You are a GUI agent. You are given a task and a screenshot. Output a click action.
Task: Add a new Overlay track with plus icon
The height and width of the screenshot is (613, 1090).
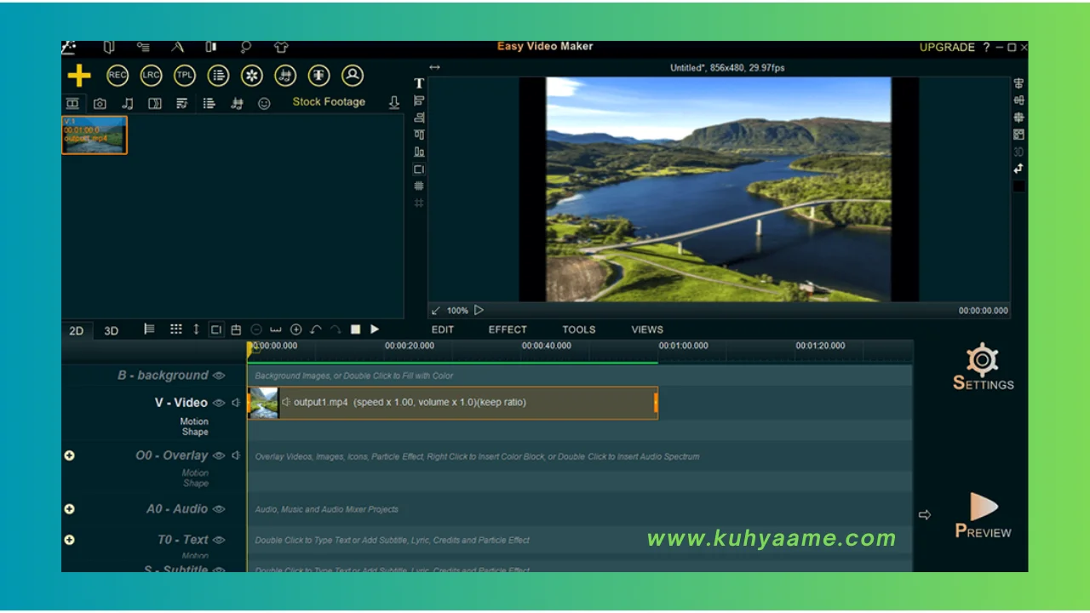(69, 455)
